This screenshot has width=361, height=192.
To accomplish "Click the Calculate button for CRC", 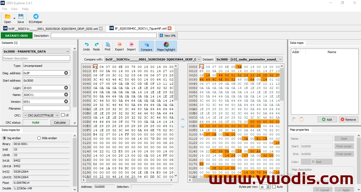I will pos(60,122).
